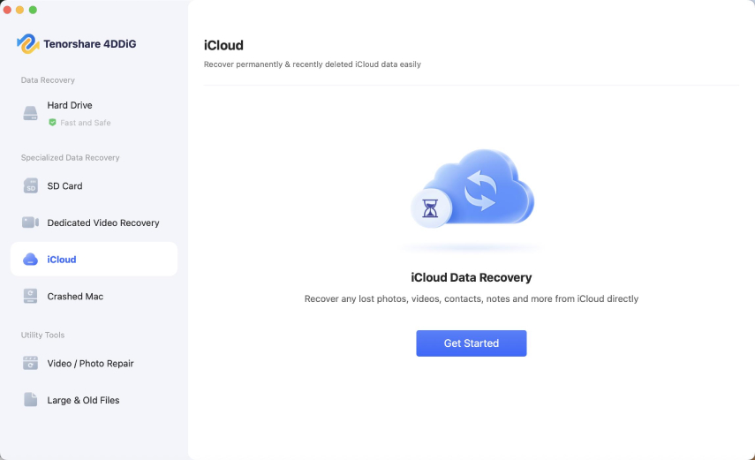Open the Crashed Mac recovery mode
This screenshot has width=755, height=460.
(x=75, y=297)
